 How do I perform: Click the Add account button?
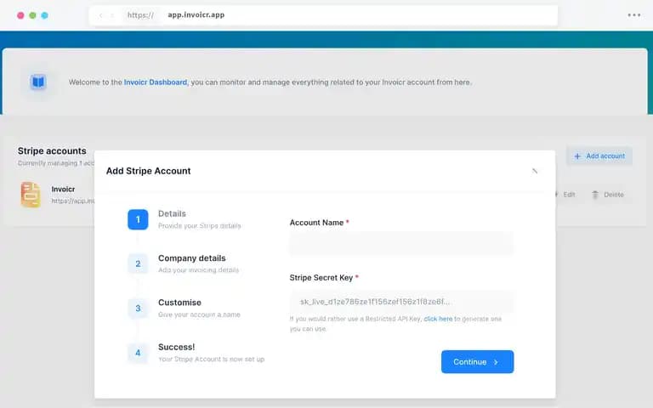[599, 156]
